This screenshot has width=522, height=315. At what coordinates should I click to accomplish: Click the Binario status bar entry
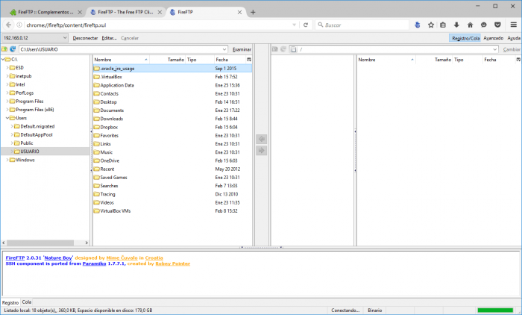[x=375, y=311]
